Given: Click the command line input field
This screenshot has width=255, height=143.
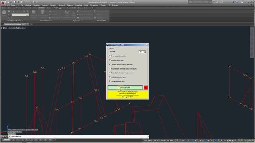Looking at the screenshot, I should click(x=79, y=137).
